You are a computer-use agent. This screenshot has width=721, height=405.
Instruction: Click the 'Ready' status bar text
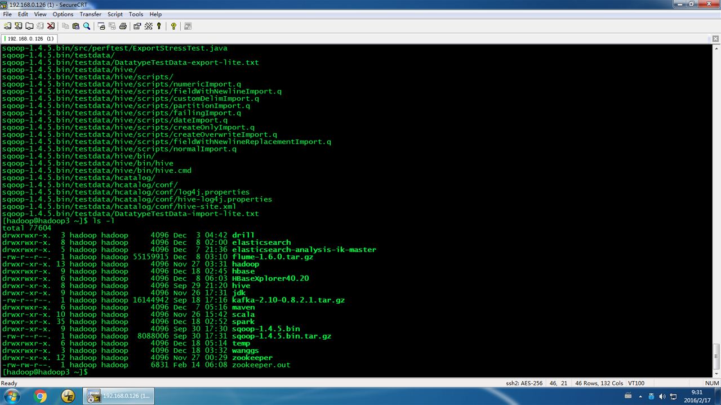9,383
